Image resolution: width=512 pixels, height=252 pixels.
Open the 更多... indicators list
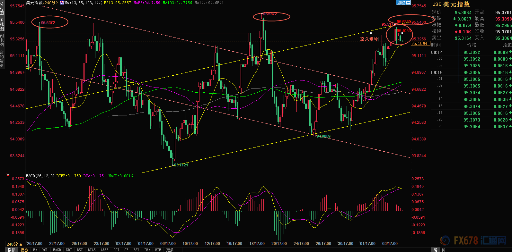[172, 250]
